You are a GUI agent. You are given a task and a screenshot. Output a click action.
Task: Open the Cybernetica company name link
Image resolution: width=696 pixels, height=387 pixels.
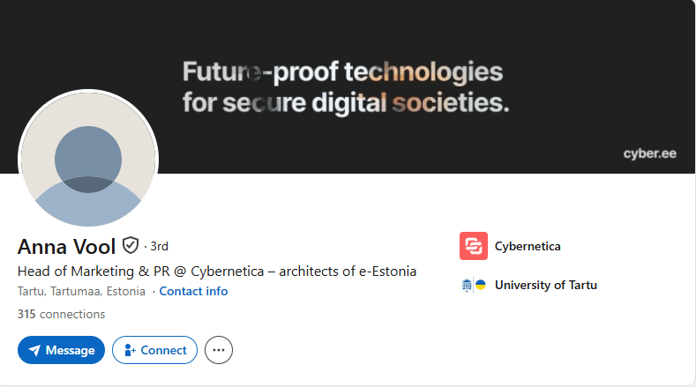pyautogui.click(x=528, y=246)
